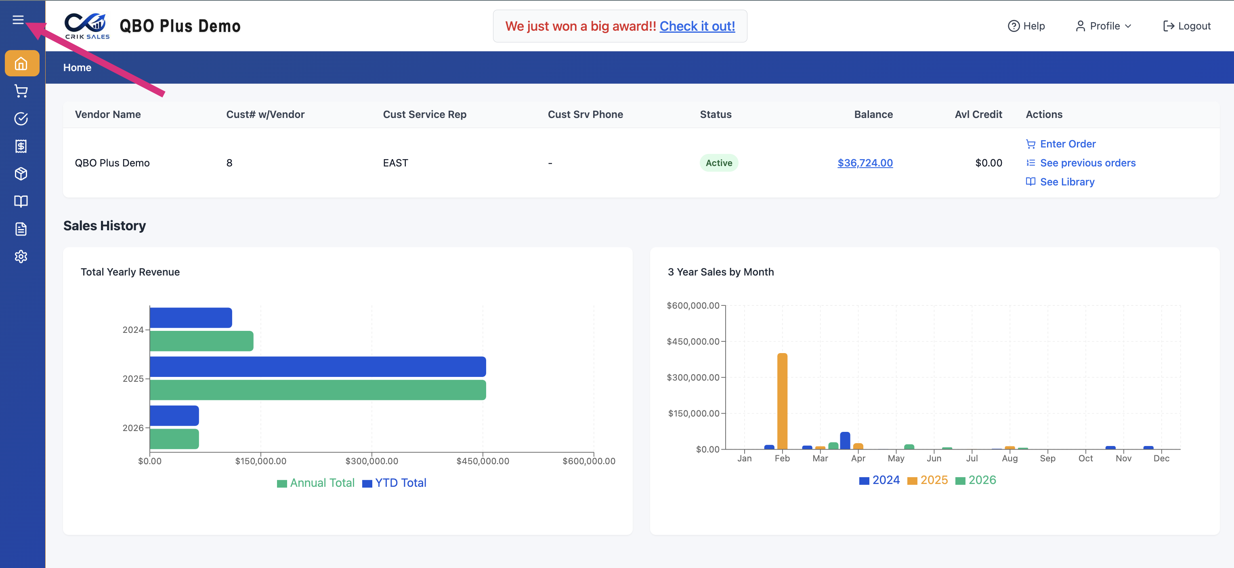Screen dimensions: 1234x568
Task: Click the Cust# w/Vendor column header
Action: (x=265, y=115)
